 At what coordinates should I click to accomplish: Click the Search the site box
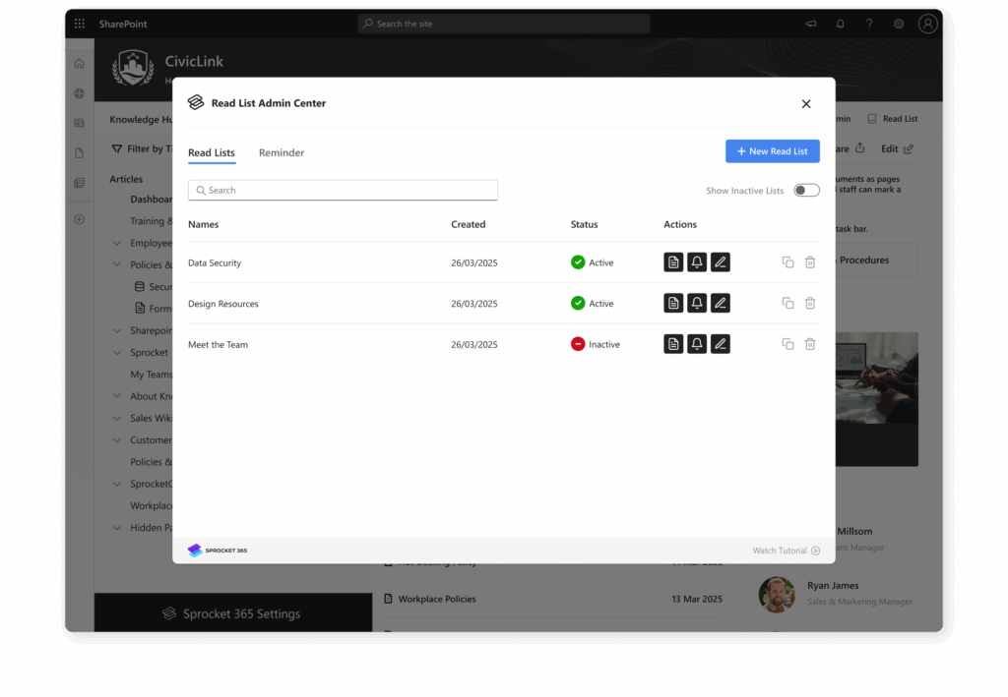pos(504,24)
